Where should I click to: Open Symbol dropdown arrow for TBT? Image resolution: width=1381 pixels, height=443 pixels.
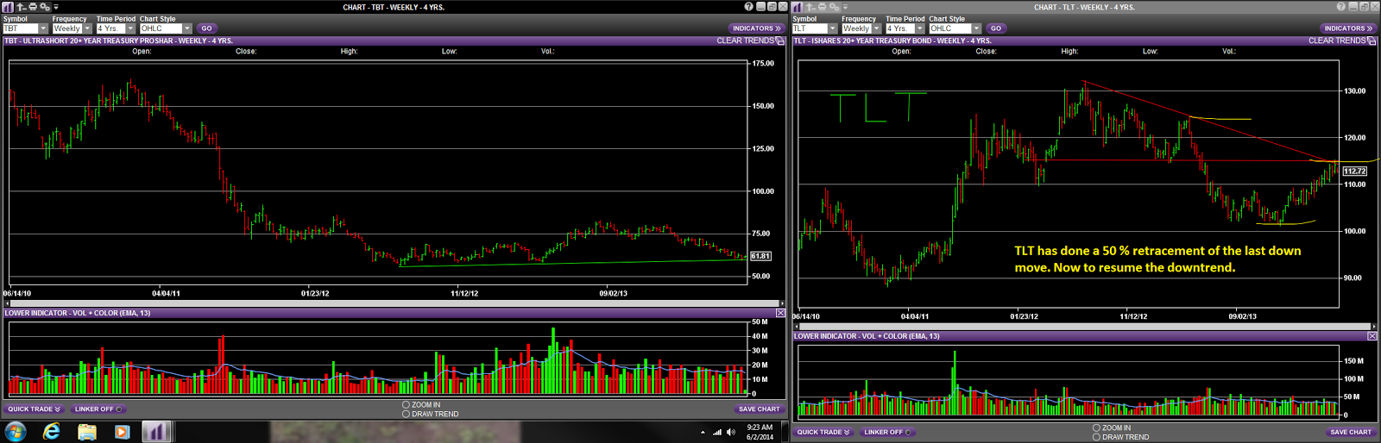43,28
